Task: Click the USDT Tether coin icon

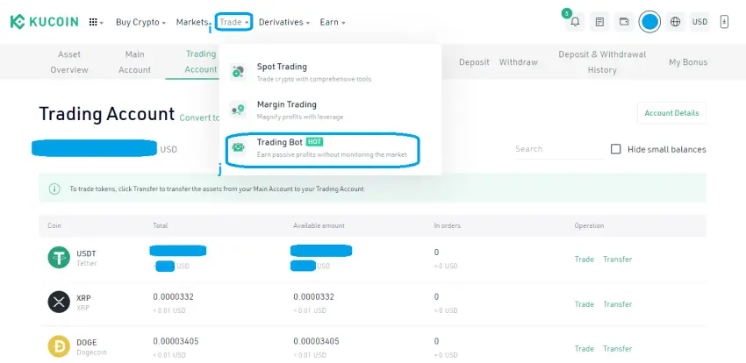Action: click(x=59, y=258)
